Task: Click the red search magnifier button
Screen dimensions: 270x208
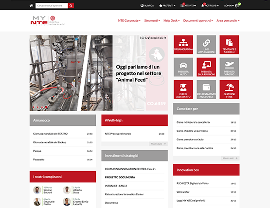Action: click(x=71, y=6)
